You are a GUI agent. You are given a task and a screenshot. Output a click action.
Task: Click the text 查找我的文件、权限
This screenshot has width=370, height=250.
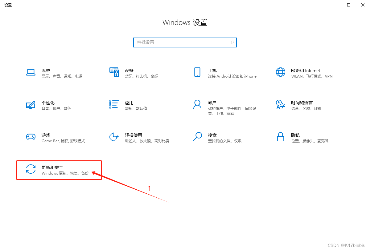(225, 141)
